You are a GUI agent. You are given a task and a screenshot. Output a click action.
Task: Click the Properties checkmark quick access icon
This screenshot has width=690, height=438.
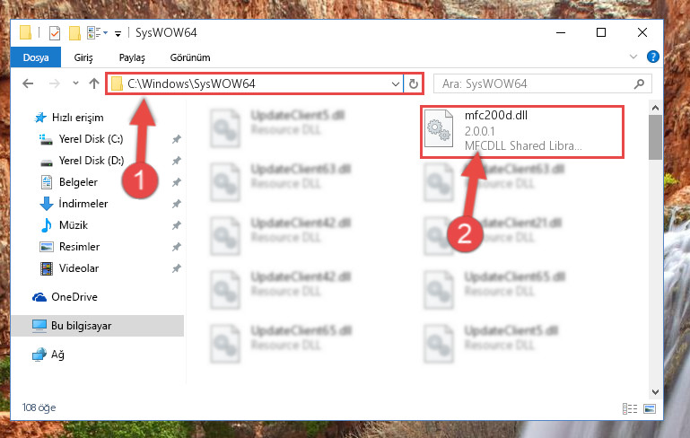55,33
